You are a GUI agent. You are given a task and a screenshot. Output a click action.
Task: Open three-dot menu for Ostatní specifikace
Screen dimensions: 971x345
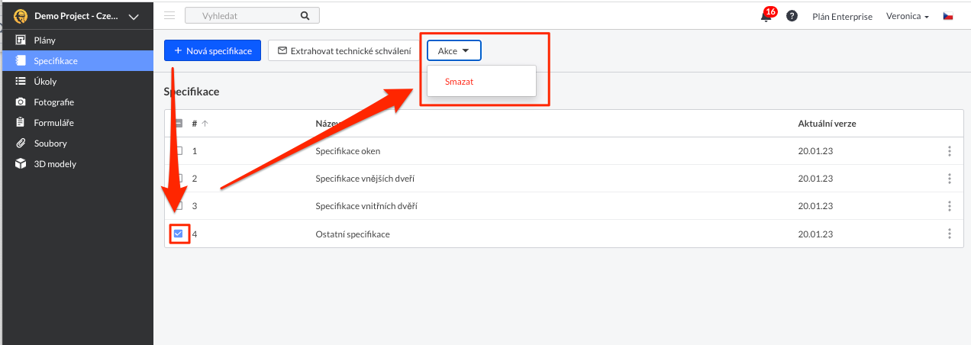point(950,234)
